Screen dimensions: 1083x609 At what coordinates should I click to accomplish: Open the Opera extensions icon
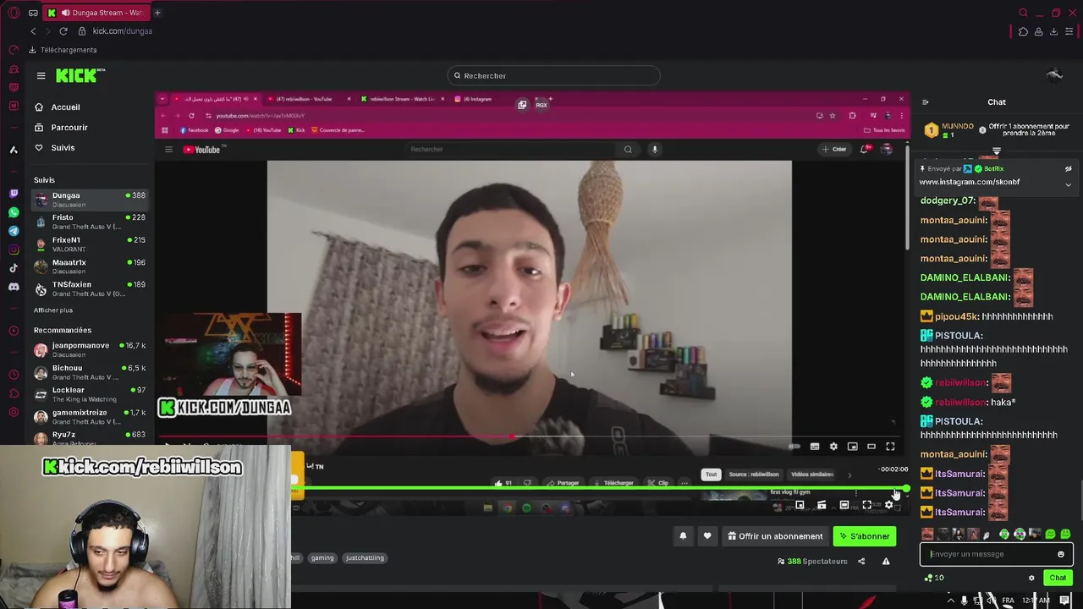(1023, 31)
